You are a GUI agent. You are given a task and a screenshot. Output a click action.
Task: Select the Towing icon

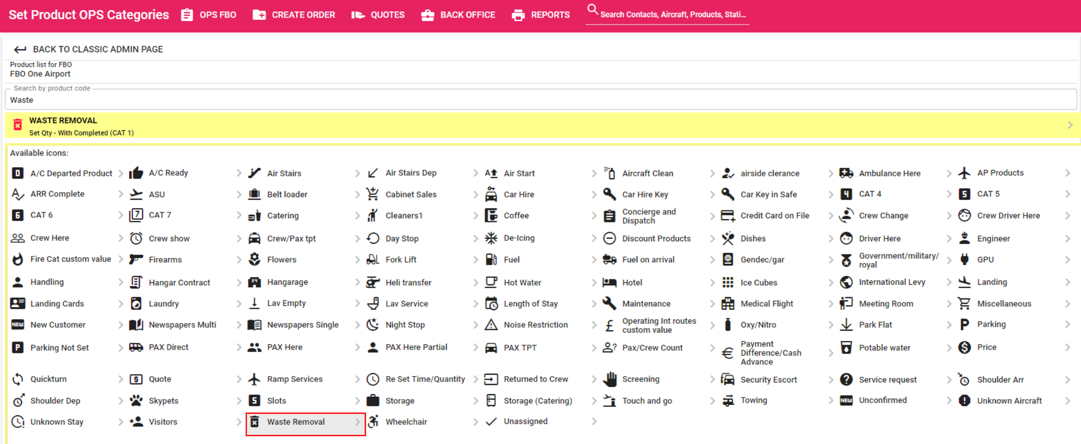click(728, 401)
